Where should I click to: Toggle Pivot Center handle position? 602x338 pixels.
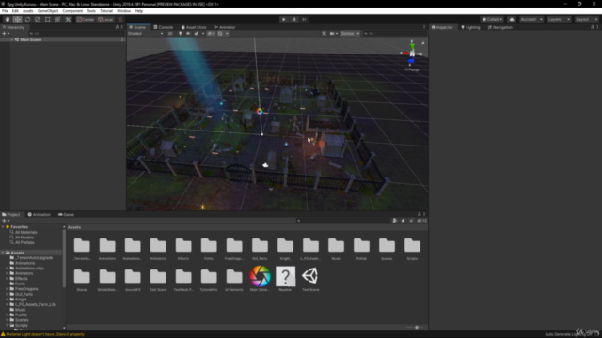pyautogui.click(x=86, y=19)
